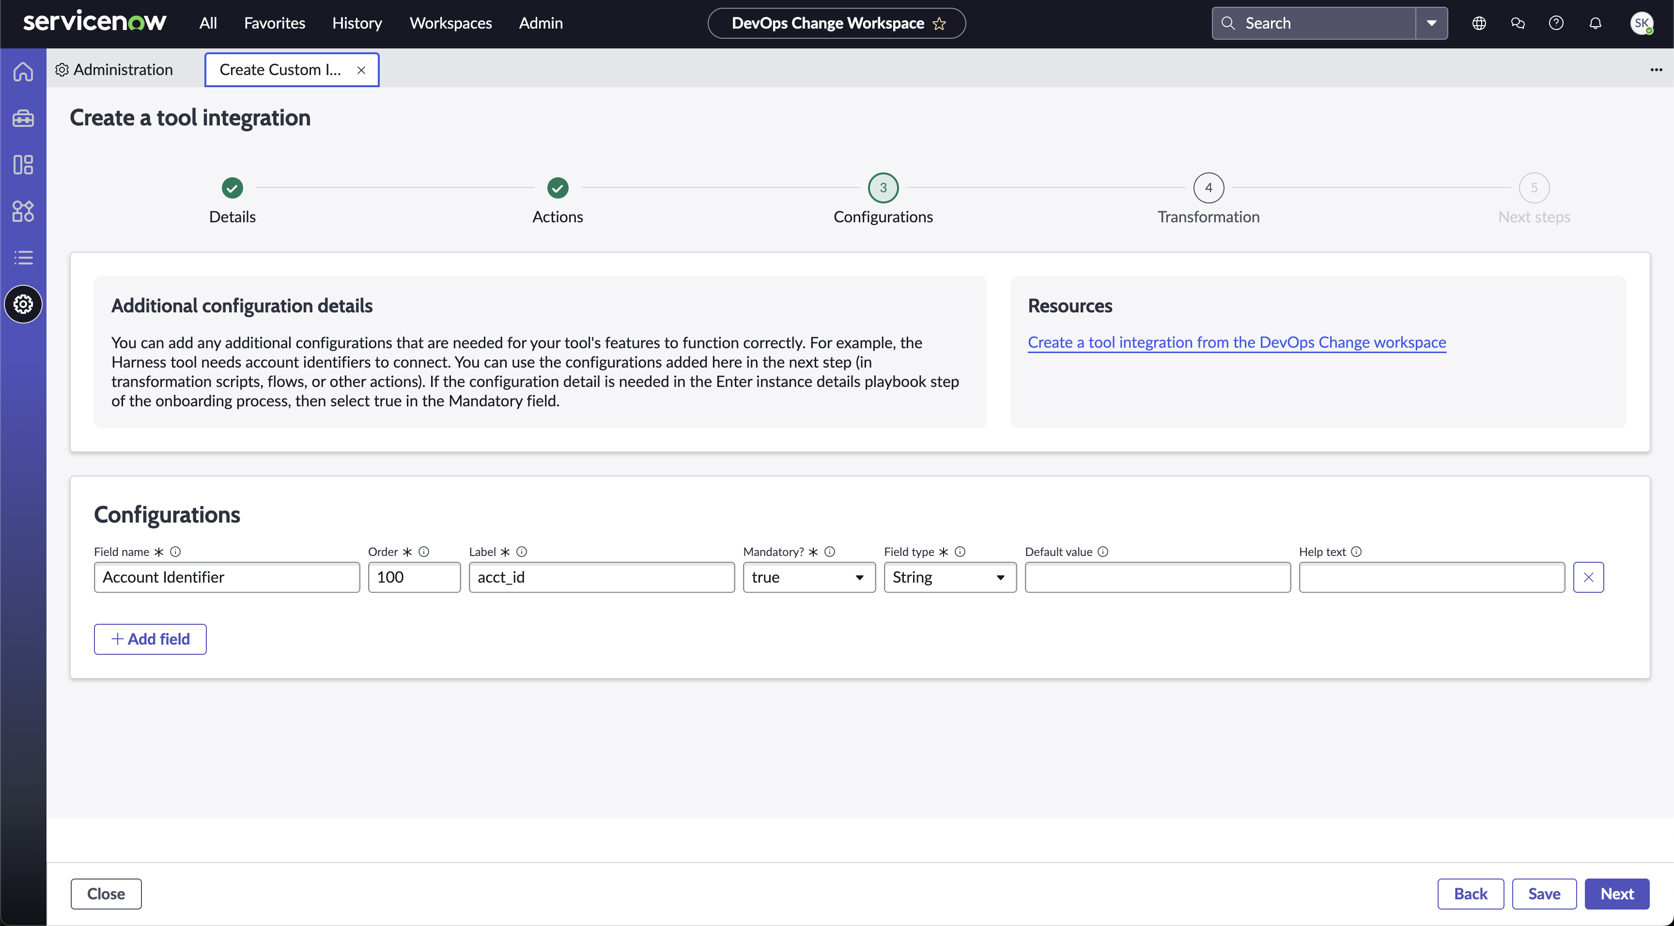Open the Field type dropdown set to String
This screenshot has height=926, width=1674.
(x=950, y=577)
